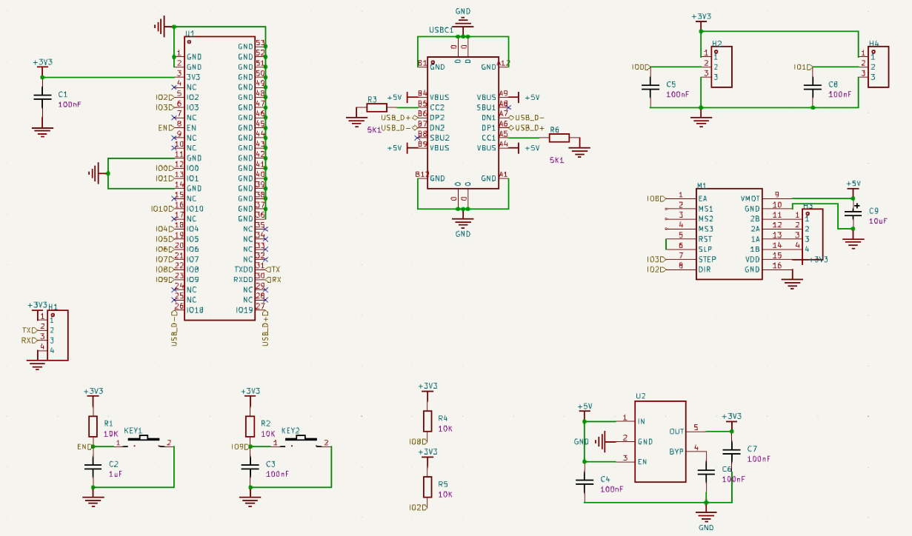
Task: Click the H2 three-pin header symbol
Action: [722, 67]
